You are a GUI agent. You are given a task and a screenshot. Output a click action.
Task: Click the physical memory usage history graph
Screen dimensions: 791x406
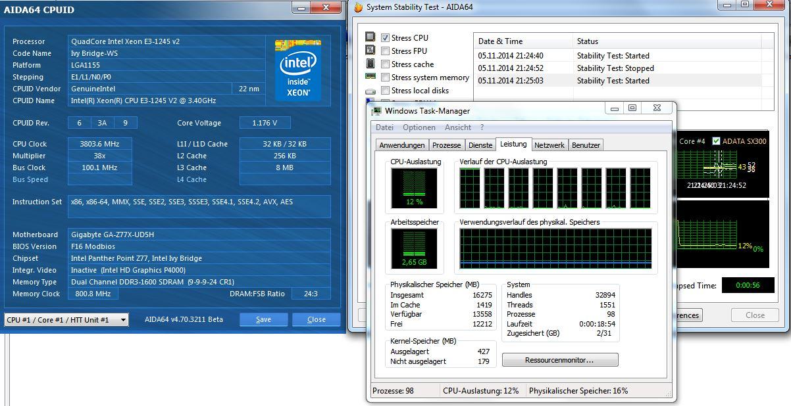555,248
